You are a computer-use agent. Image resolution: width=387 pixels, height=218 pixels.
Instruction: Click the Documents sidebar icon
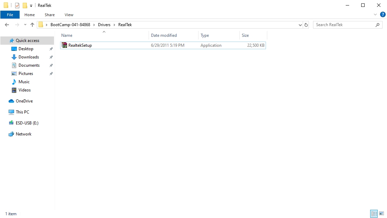click(x=14, y=65)
